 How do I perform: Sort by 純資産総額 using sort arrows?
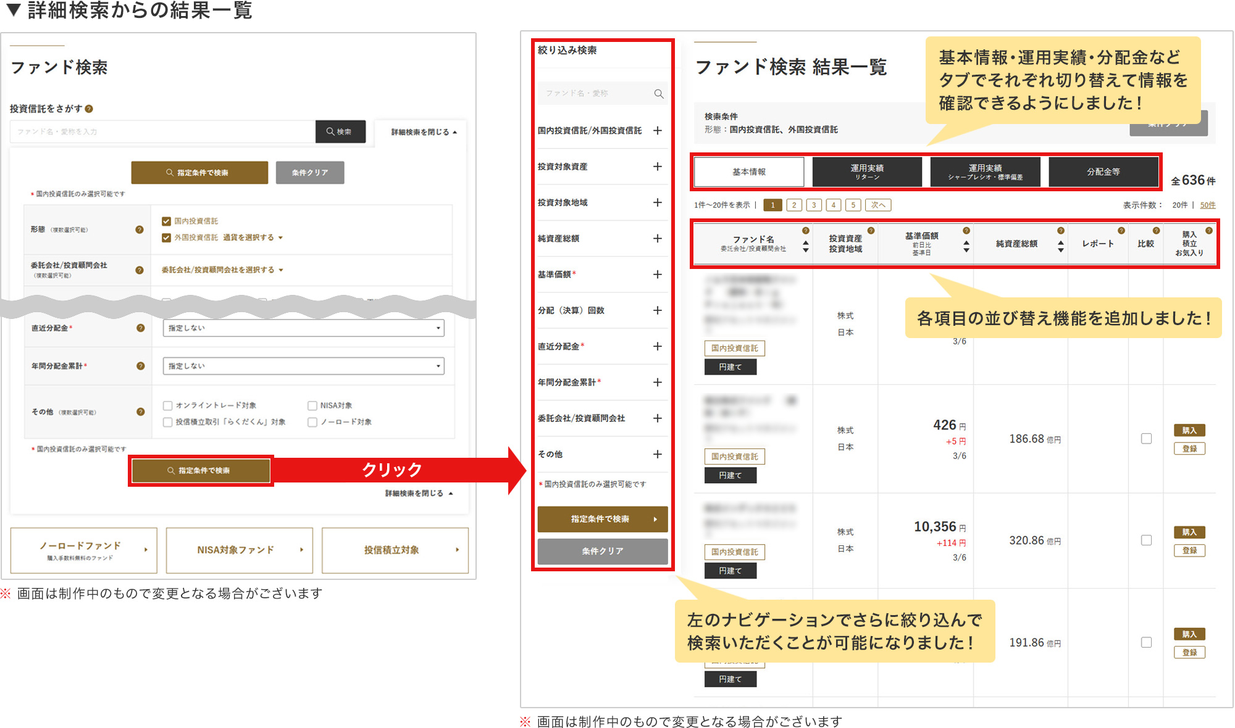[x=1060, y=247]
